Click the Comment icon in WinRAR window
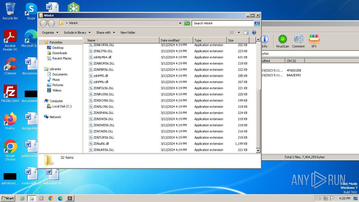The width and height of the screenshot is (359, 202). 298,41
